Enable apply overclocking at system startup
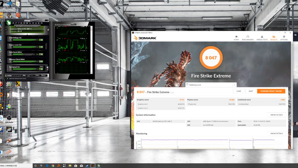Screen dimensions: 298x168 (7, 78)
